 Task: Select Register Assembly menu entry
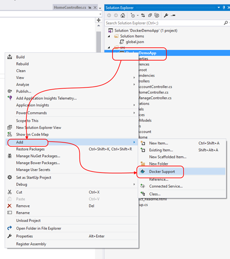click(x=31, y=244)
